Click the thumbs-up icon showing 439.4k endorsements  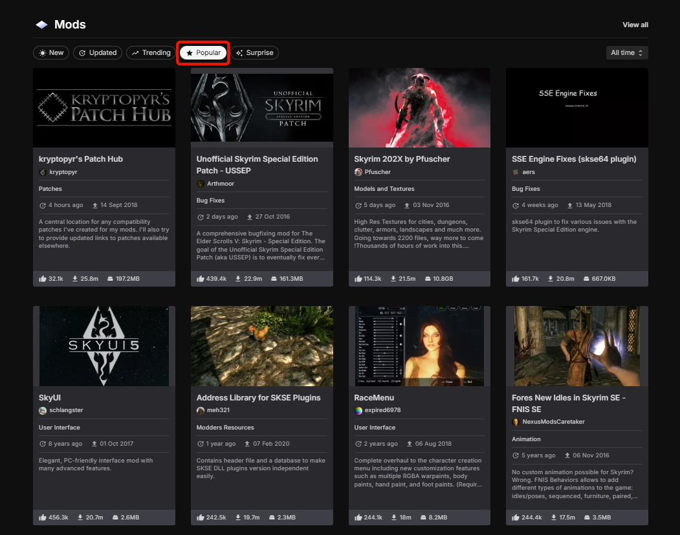201,279
